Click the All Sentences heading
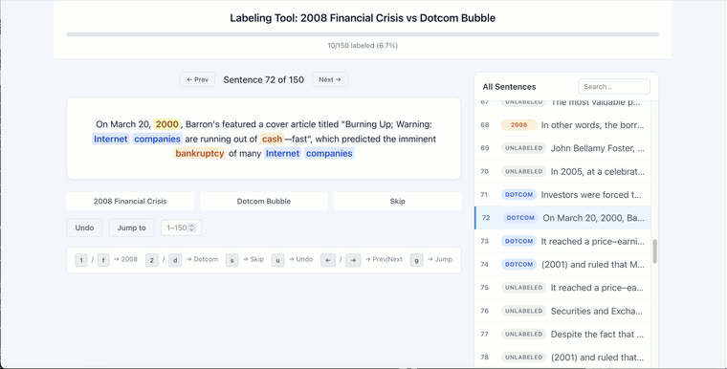The height and width of the screenshot is (369, 727). pos(509,87)
